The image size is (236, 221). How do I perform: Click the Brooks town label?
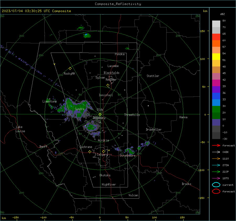point(186,184)
